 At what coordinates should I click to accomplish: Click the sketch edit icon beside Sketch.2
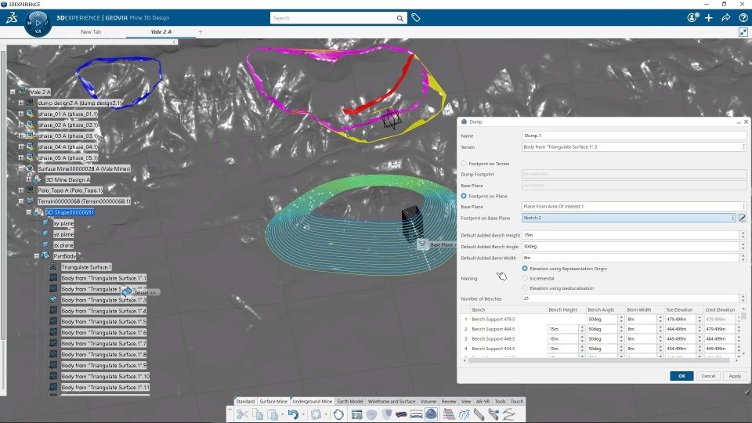(x=743, y=218)
